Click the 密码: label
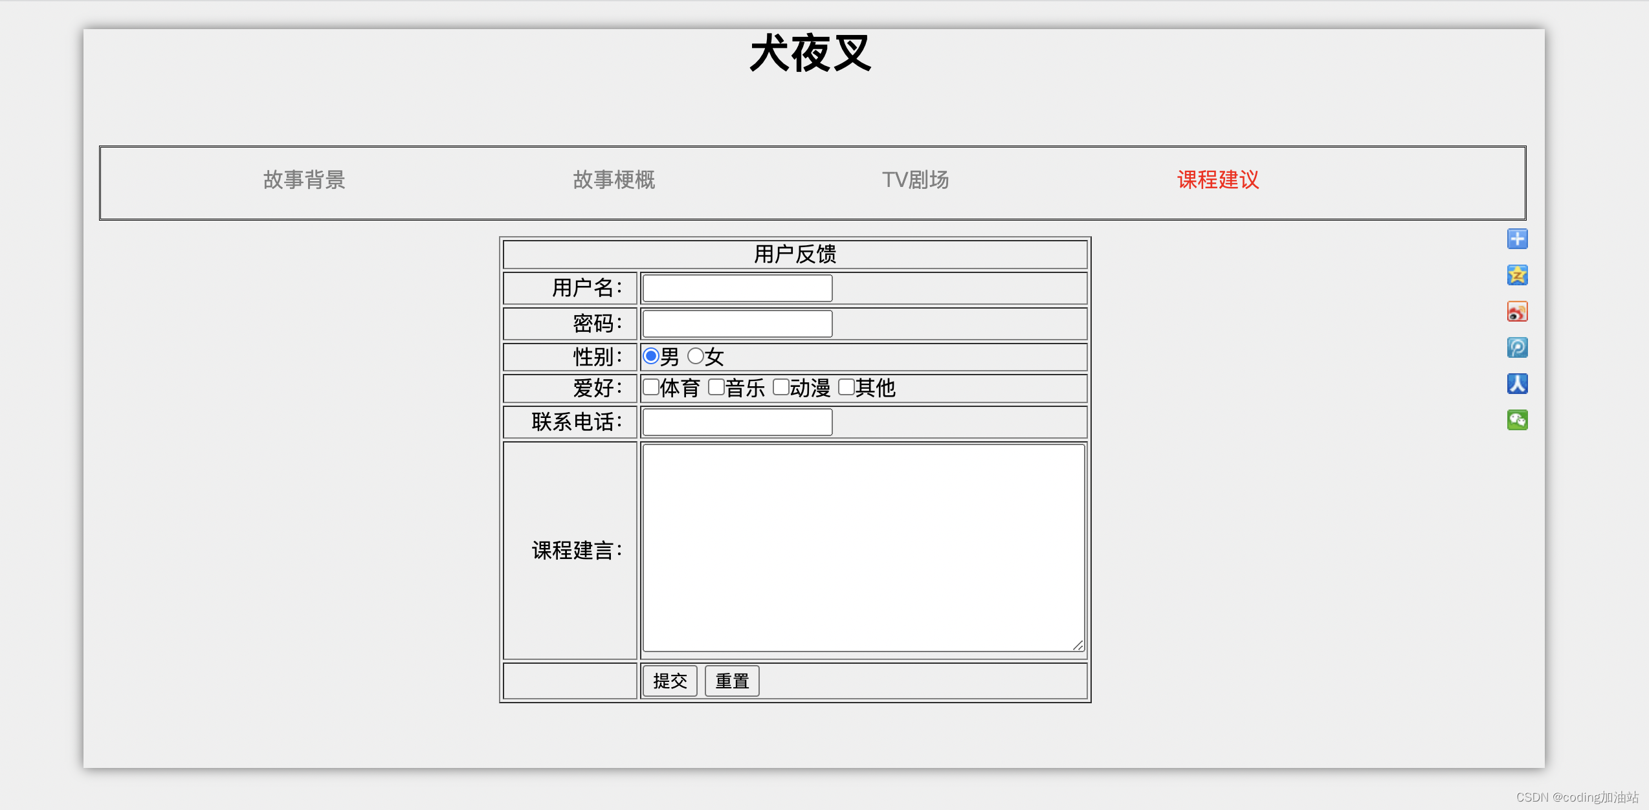Image resolution: width=1649 pixels, height=810 pixels. 597,323
